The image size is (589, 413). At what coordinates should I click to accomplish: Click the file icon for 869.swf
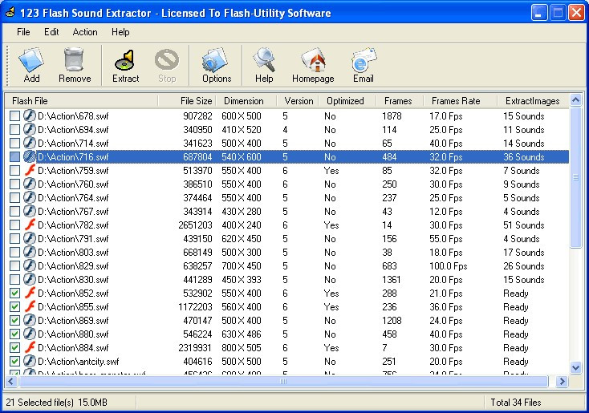pos(30,320)
